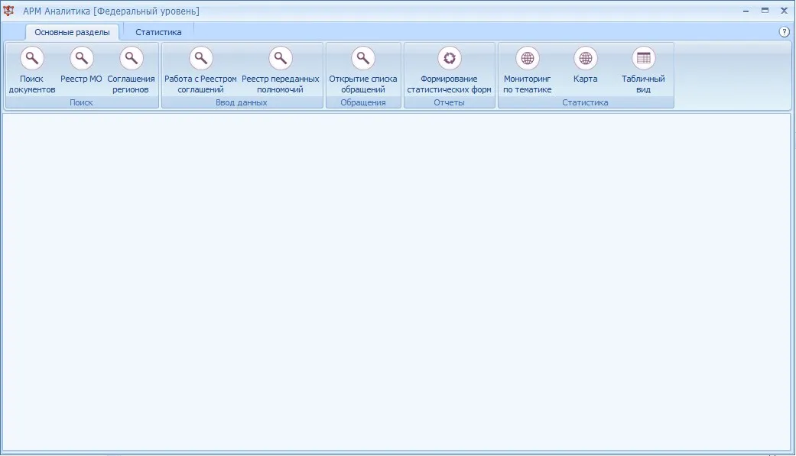Viewport: 796px width, 456px height.
Task: Click the empty main workspace area
Action: [397, 282]
